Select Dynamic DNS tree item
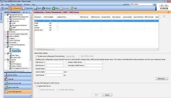 (16, 57)
